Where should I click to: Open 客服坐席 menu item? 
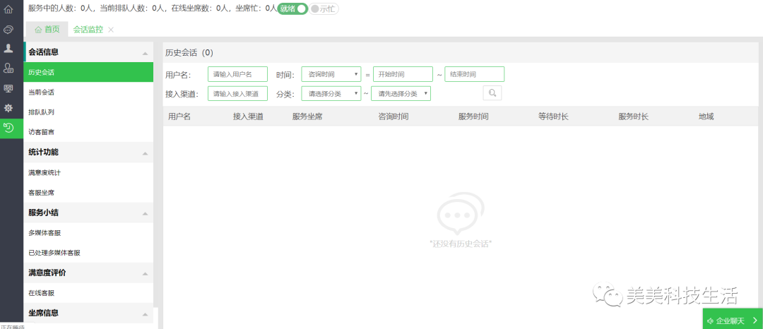click(88, 193)
